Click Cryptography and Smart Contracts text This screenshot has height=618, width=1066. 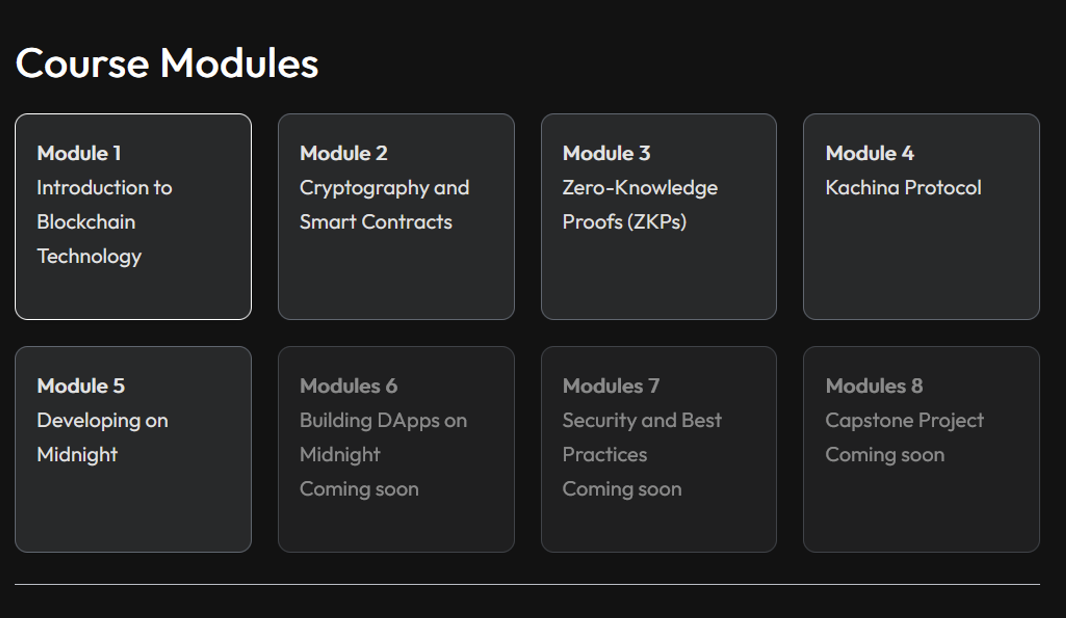tap(384, 205)
